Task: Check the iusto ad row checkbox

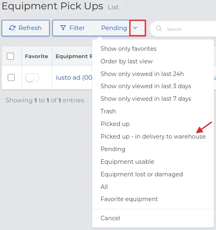Action: (x=11, y=77)
